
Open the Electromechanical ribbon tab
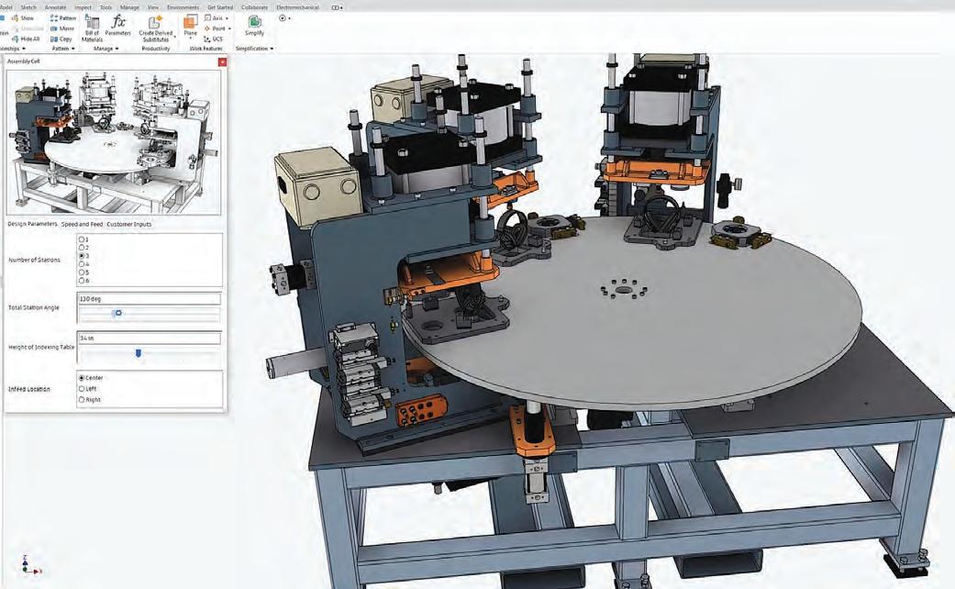pos(297,8)
